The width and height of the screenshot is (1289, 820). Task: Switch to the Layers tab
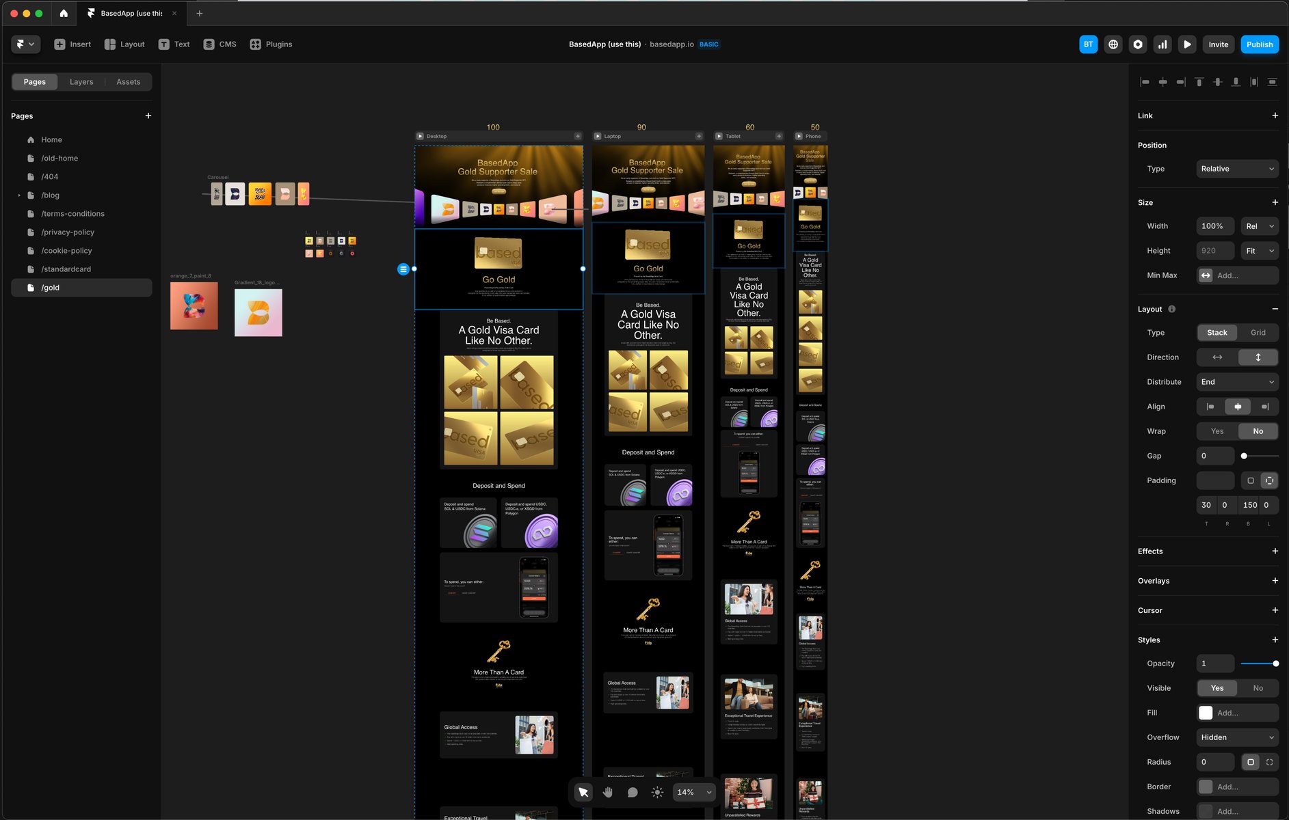click(81, 82)
